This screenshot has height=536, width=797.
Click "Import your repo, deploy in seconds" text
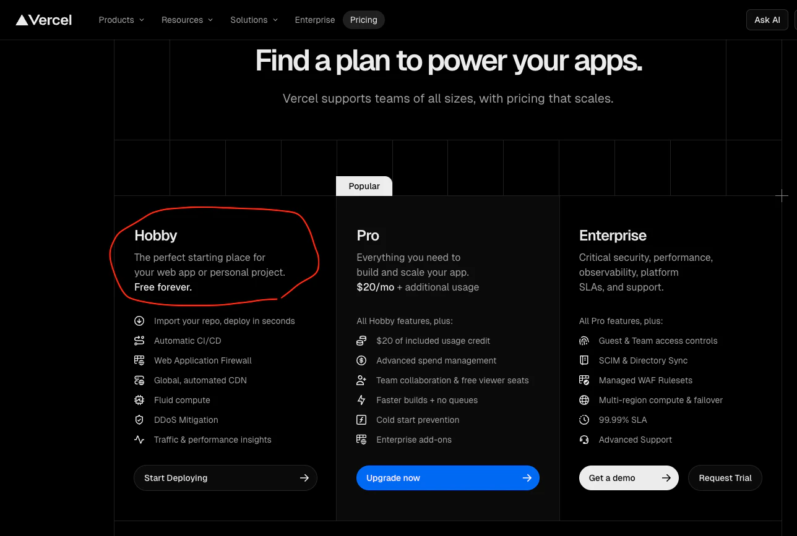coord(225,321)
